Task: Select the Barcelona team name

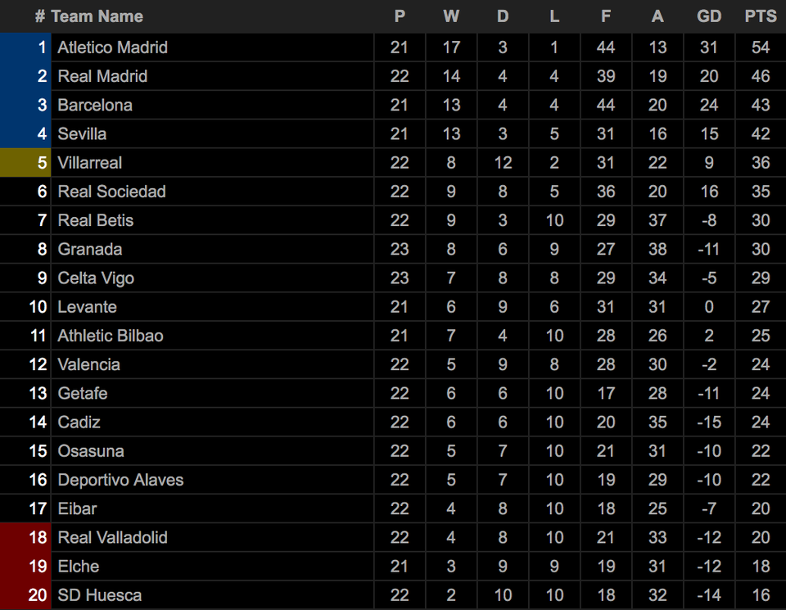Action: 95,106
